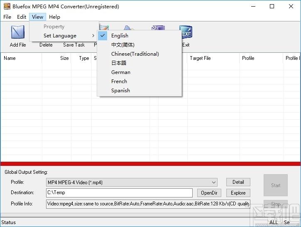Sort by the Name column header
Screen dimensions: 301x227
click(x=21, y=58)
